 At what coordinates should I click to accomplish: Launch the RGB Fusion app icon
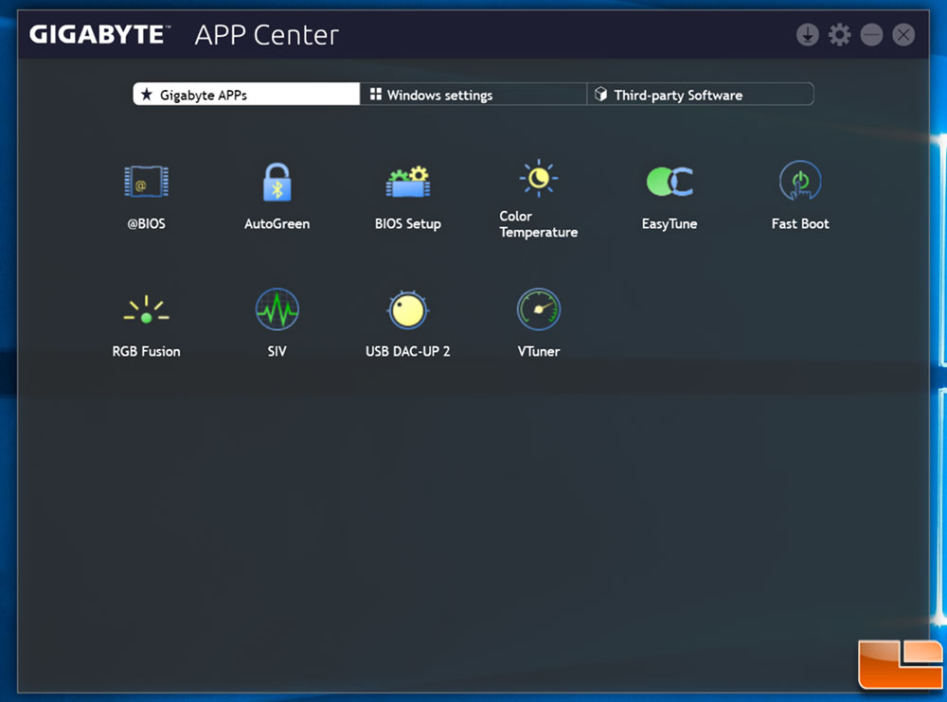click(146, 309)
